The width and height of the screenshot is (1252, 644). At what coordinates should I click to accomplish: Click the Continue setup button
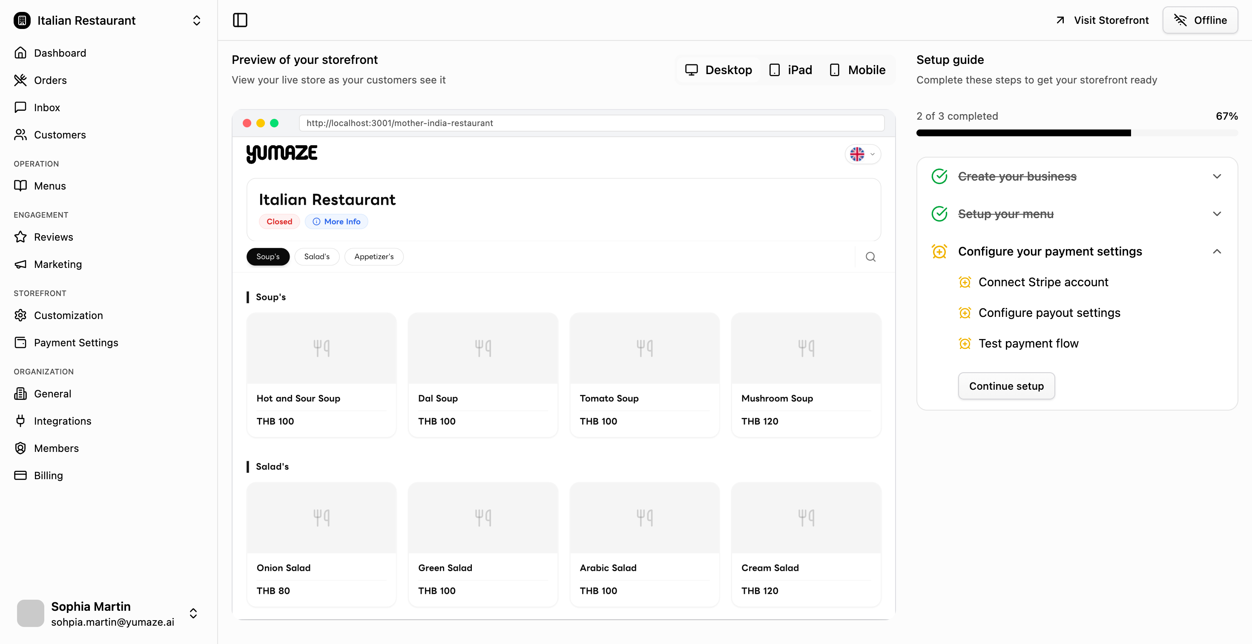point(1006,386)
